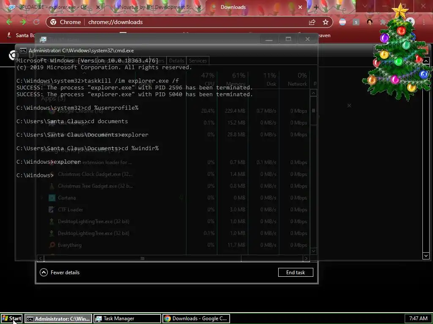Click Task Manager vertical scrollbar up arrow

(x=313, y=93)
